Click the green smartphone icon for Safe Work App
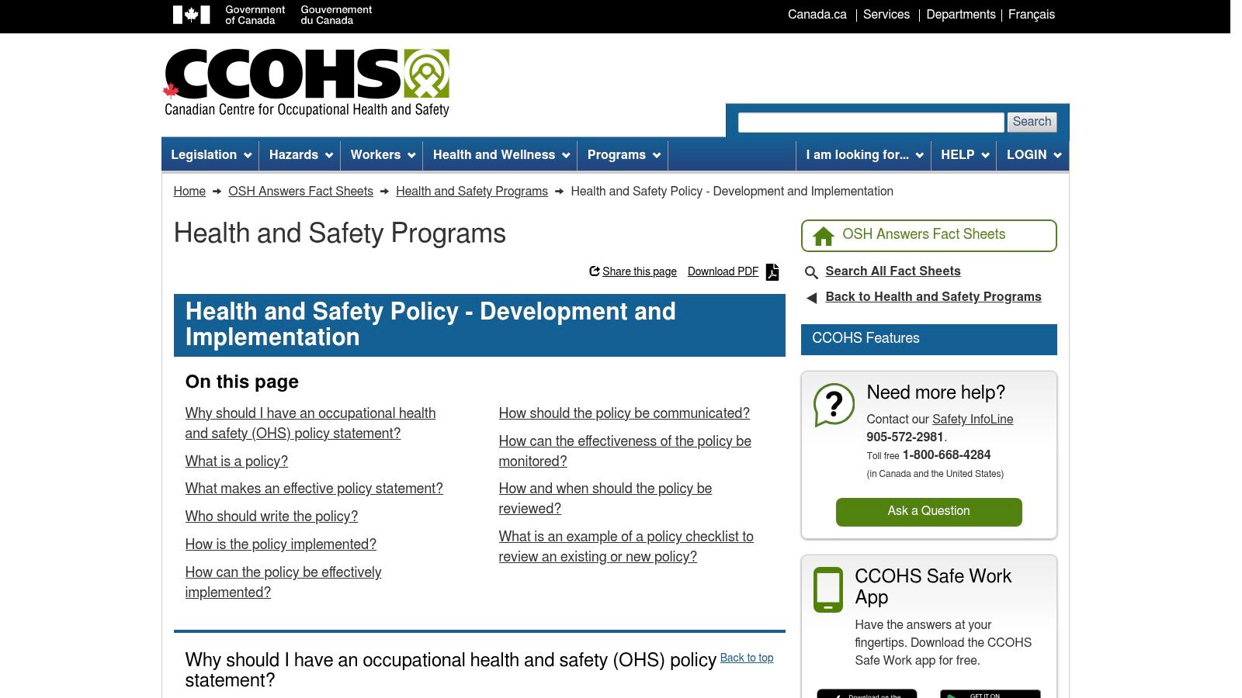The image size is (1242, 698). pos(828,589)
